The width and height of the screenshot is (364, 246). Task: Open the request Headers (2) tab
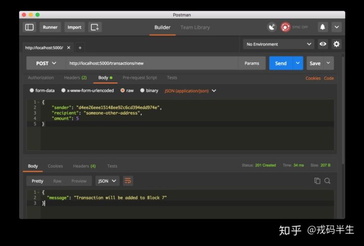[75, 77]
